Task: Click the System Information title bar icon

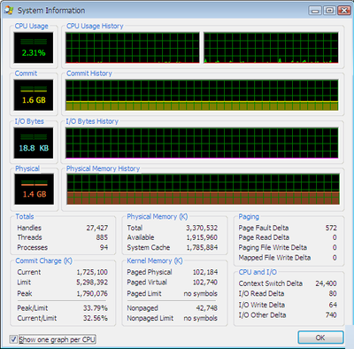Action: click(9, 11)
